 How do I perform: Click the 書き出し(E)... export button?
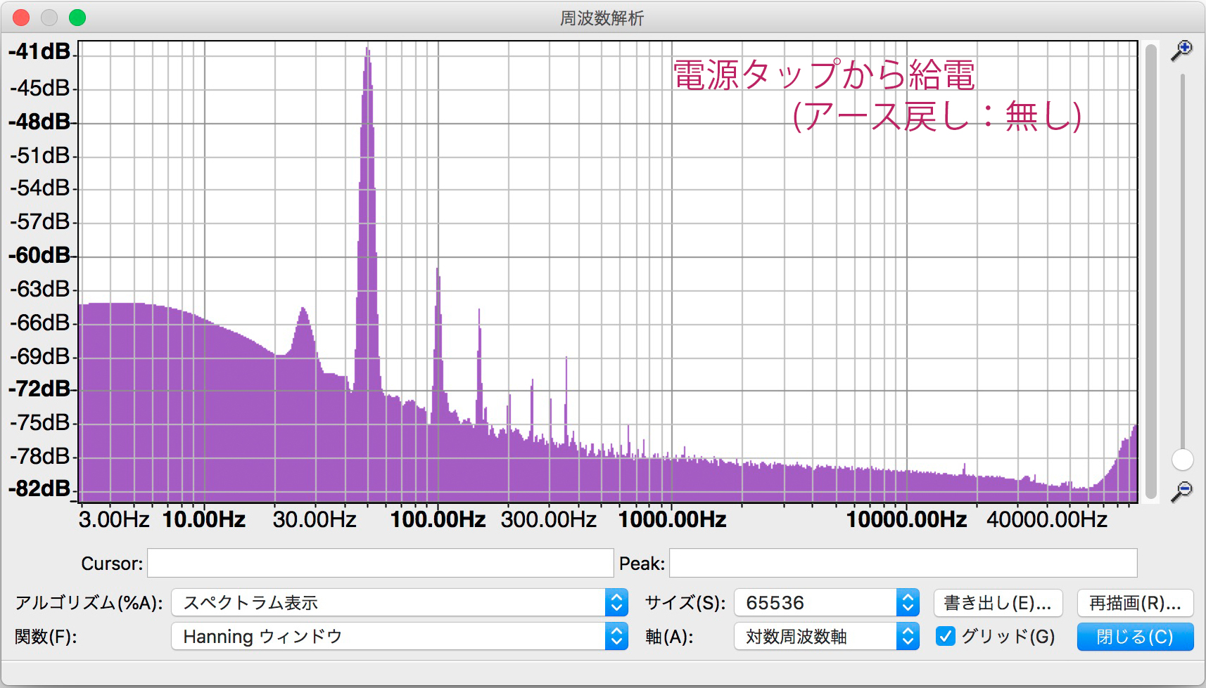997,602
